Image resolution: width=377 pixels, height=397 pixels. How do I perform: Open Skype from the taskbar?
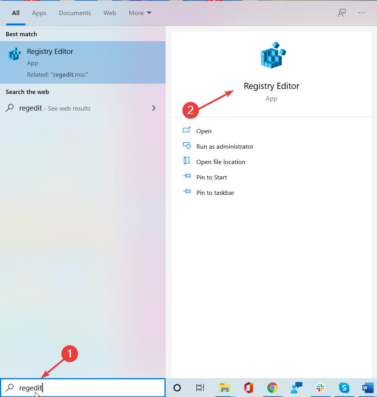(x=344, y=388)
